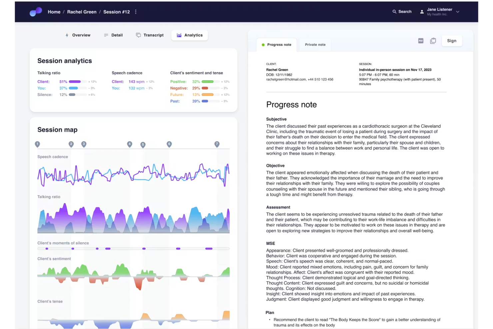
Task: Expand the Jane Listener account dropdown
Action: coord(458,12)
